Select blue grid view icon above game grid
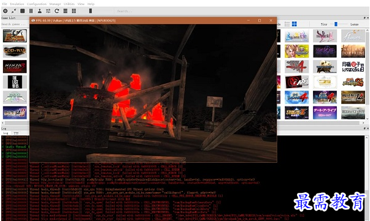This screenshot has height=221, width=370. [x=295, y=24]
